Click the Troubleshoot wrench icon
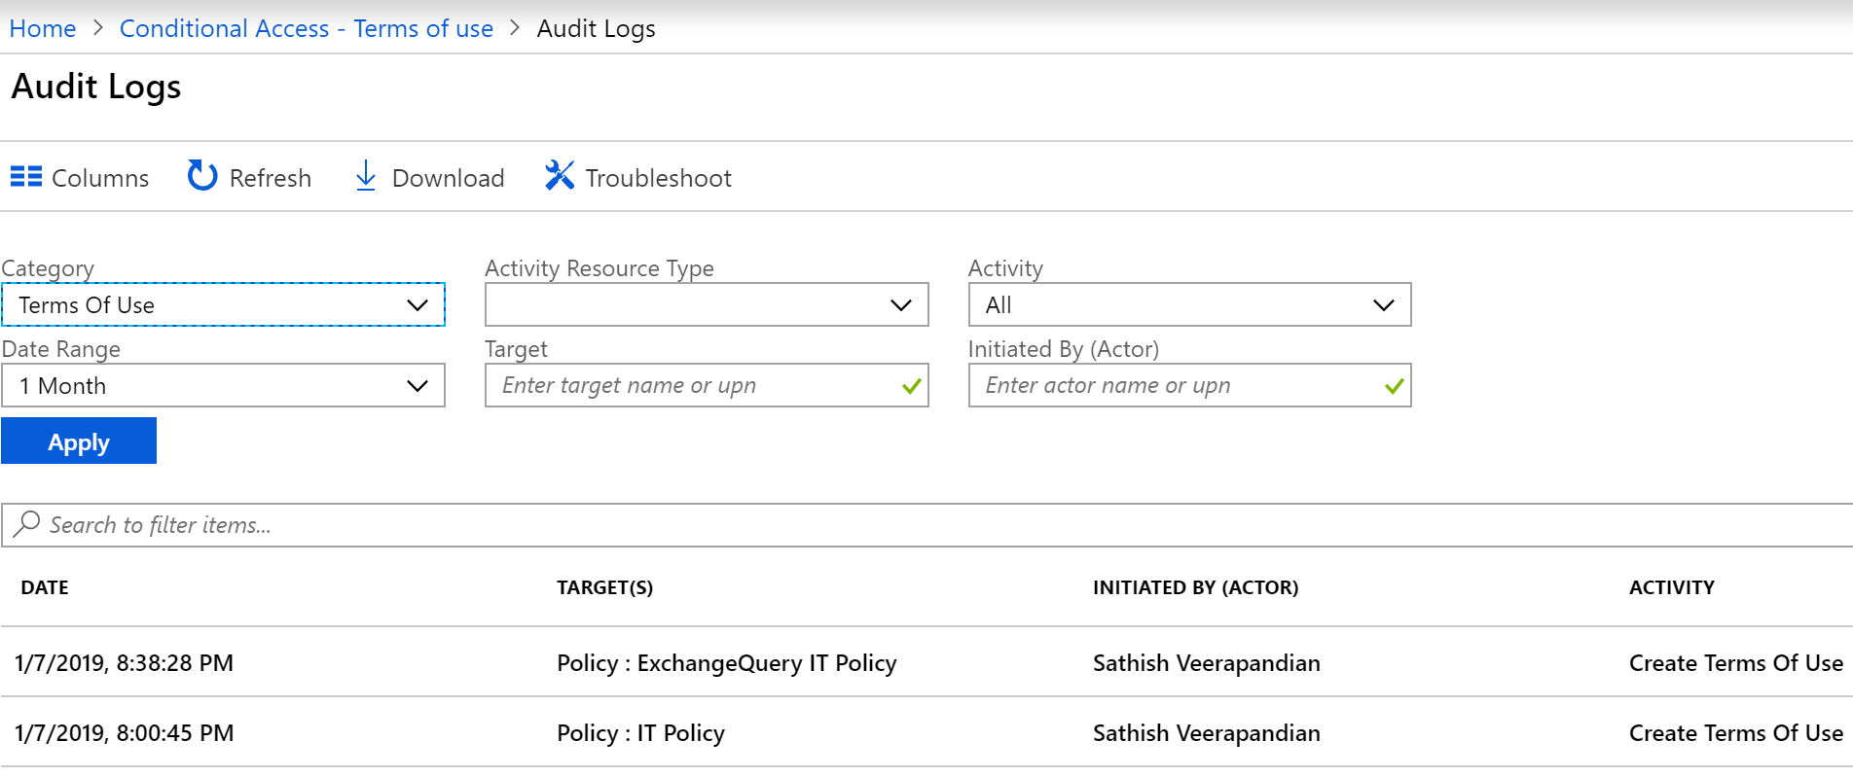This screenshot has height=777, width=1853. [x=560, y=176]
